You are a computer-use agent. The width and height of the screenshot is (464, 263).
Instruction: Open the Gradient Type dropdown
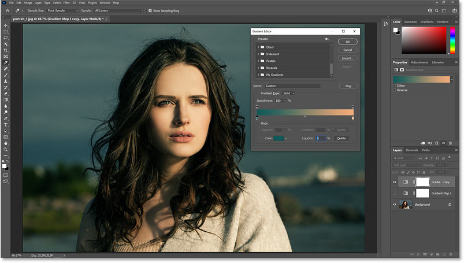[288, 93]
